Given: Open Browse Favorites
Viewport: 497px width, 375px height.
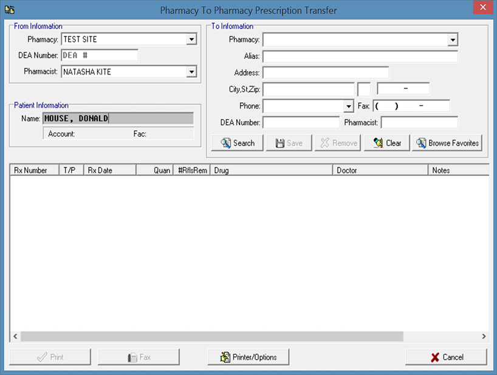Looking at the screenshot, I should [447, 143].
